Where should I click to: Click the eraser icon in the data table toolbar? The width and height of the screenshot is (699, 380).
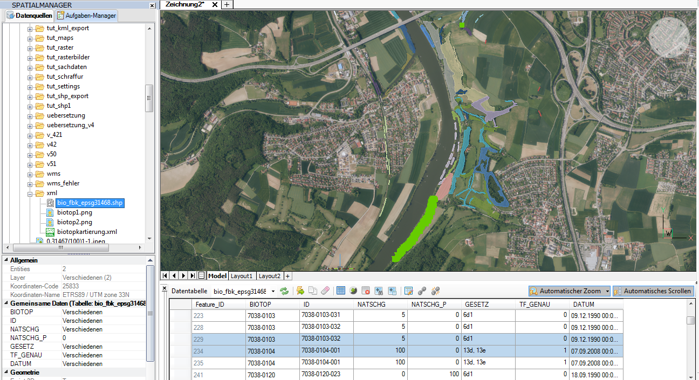325,291
